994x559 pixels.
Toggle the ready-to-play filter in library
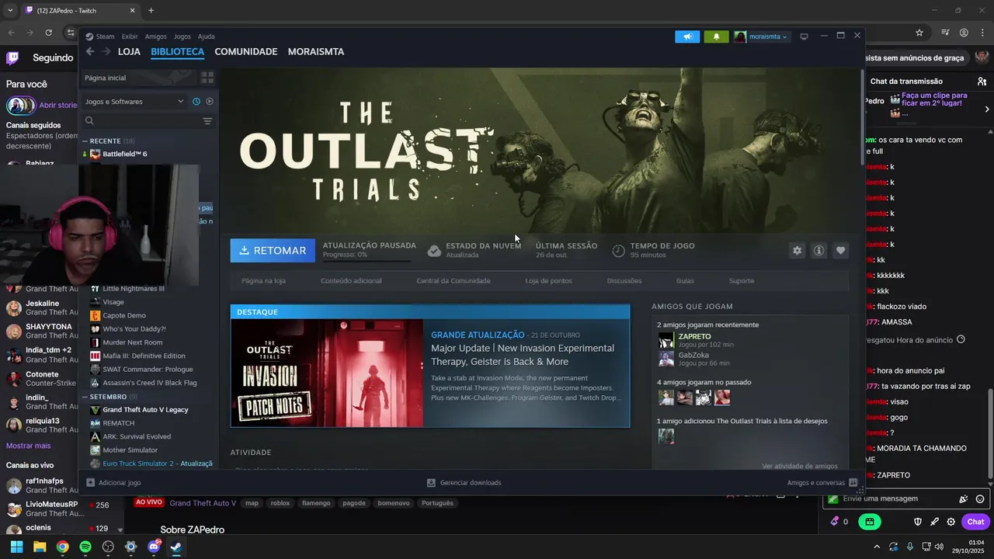[210, 101]
